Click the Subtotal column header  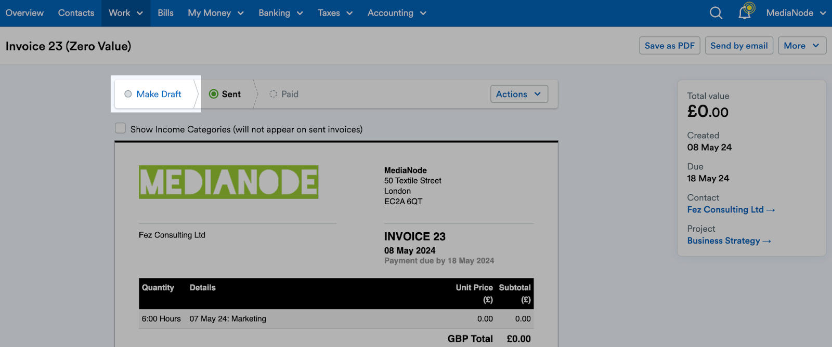tap(515, 293)
